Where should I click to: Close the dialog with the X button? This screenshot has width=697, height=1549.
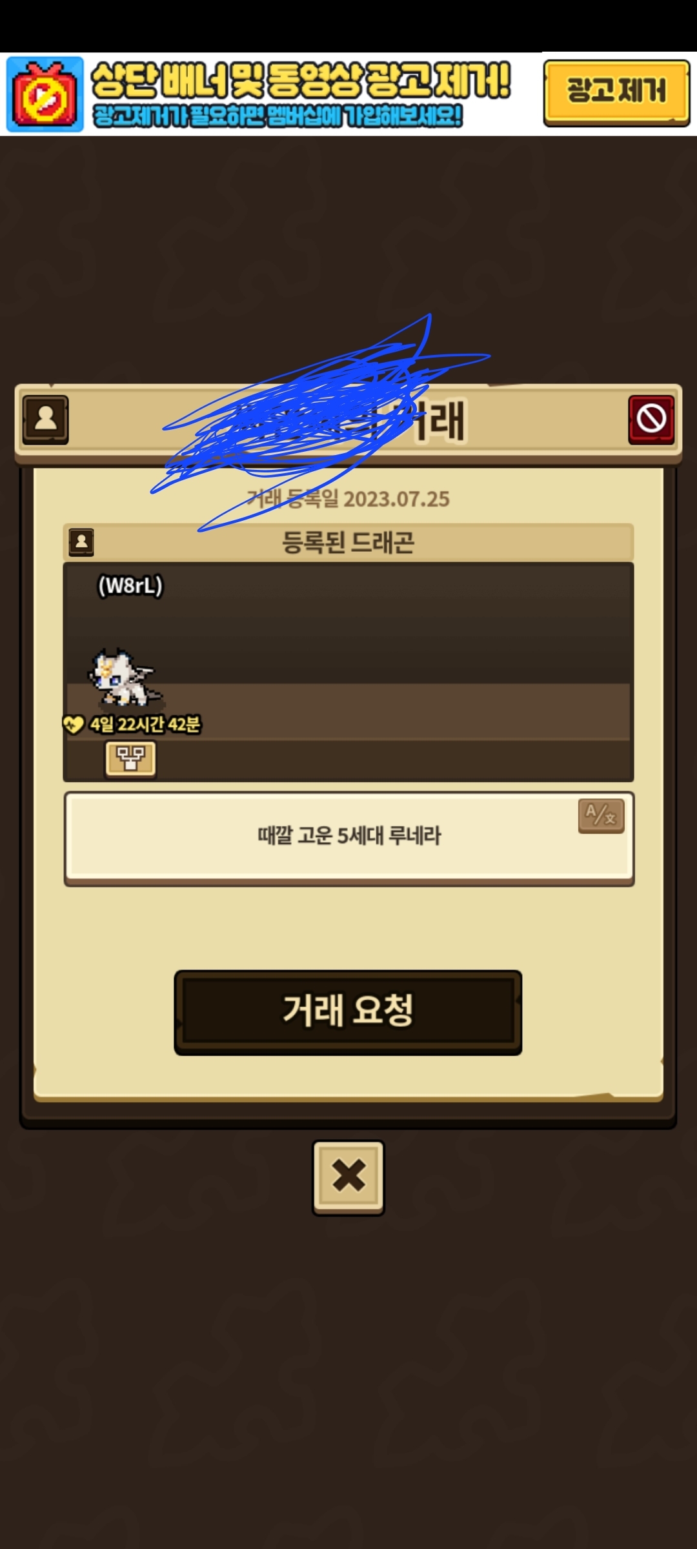348,1177
